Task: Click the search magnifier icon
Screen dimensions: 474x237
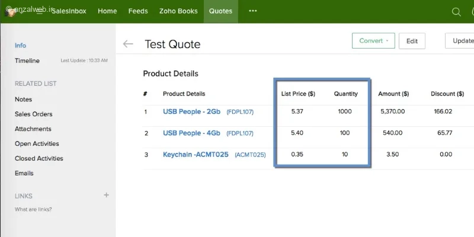Action: click(x=456, y=12)
